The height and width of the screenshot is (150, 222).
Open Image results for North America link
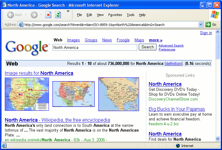coord(39,73)
